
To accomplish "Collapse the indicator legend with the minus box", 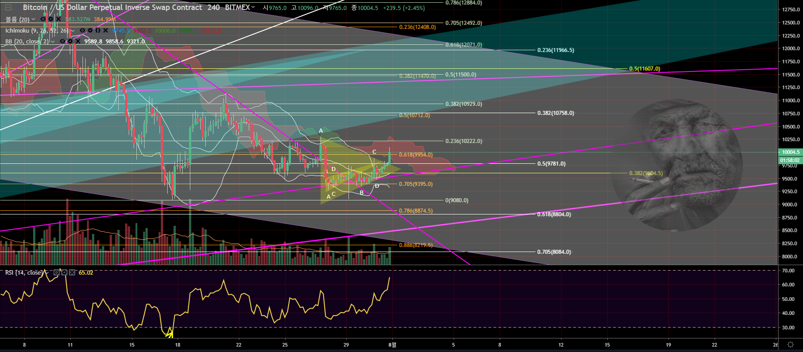I will click(8, 8).
